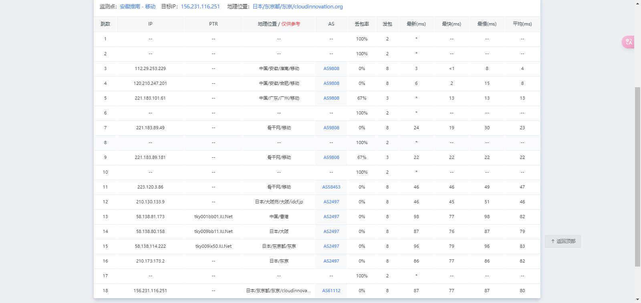Click the scrollbar down arrow
Screen dimensions: 641x303
[x=637, y=299]
